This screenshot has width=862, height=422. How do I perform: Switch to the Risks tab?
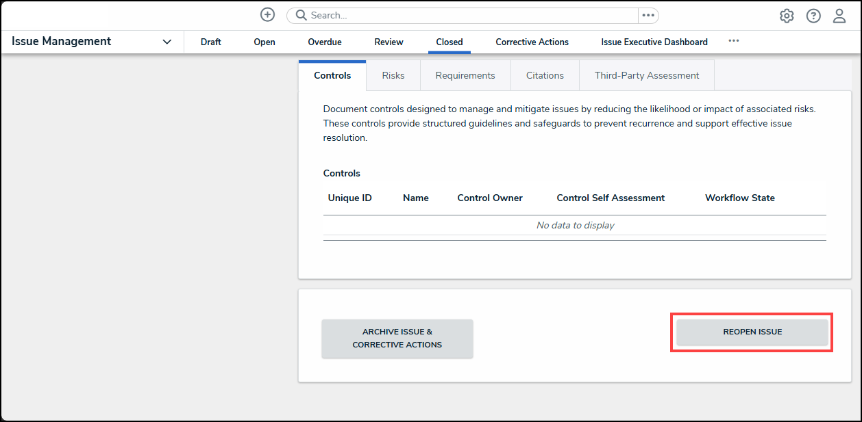click(x=393, y=75)
